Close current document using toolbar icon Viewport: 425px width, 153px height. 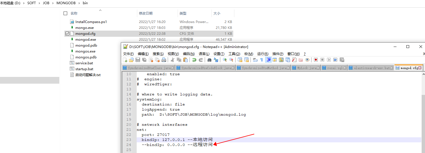(x=151, y=60)
